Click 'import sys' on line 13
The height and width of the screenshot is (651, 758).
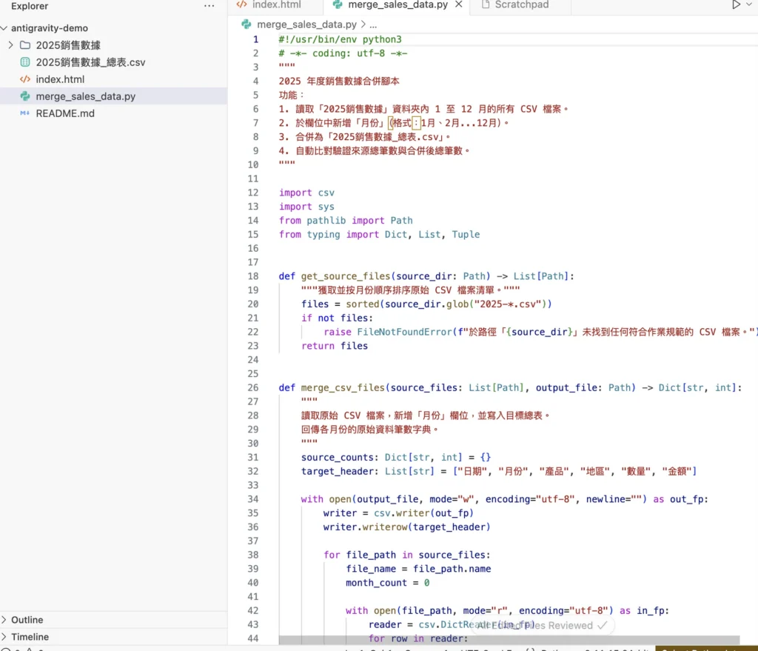click(306, 207)
